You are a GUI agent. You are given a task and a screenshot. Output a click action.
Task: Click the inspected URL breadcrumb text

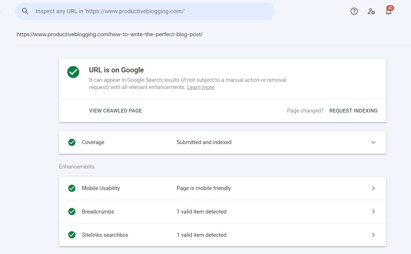point(109,34)
